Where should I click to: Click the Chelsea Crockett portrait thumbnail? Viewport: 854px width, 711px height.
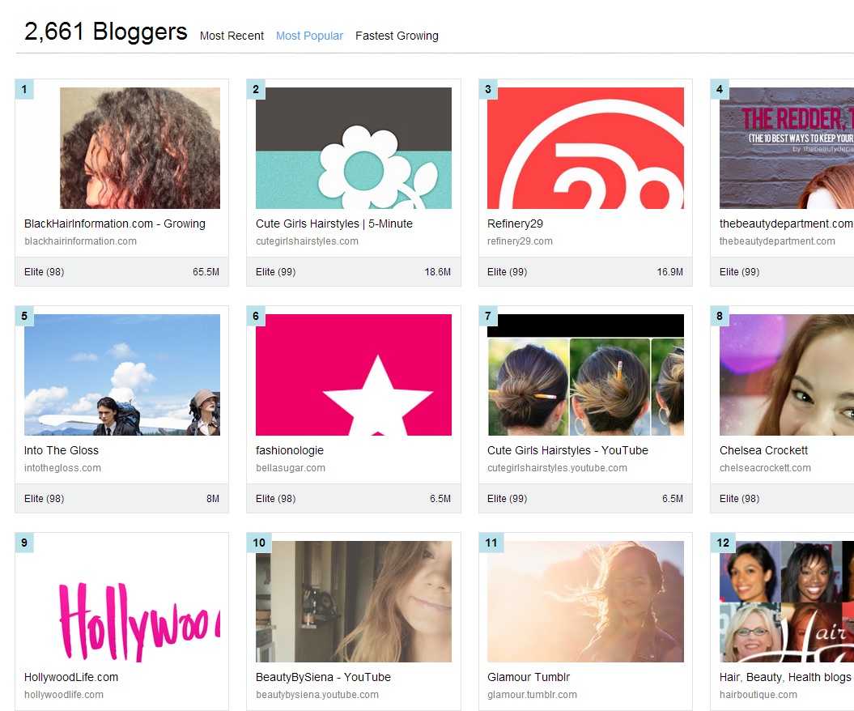click(x=787, y=375)
